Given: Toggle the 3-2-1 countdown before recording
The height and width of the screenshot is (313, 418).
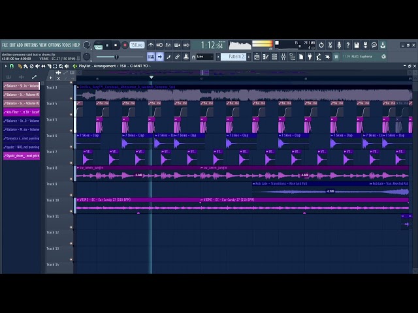Looking at the screenshot, I should (x=169, y=45).
